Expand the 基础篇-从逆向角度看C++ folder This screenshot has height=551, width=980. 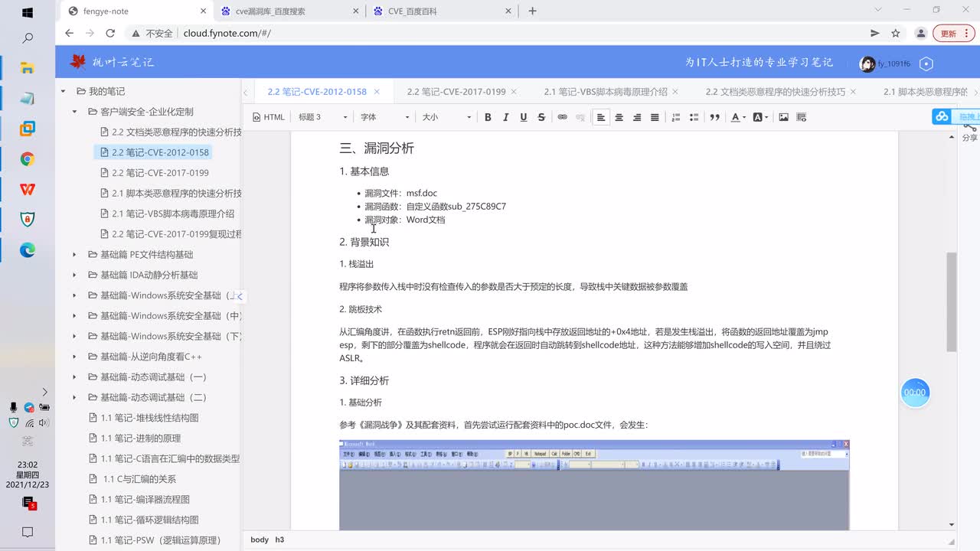[x=74, y=357]
